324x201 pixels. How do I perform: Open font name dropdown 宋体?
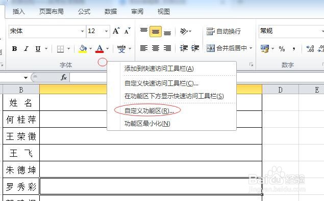pyautogui.click(x=82, y=32)
